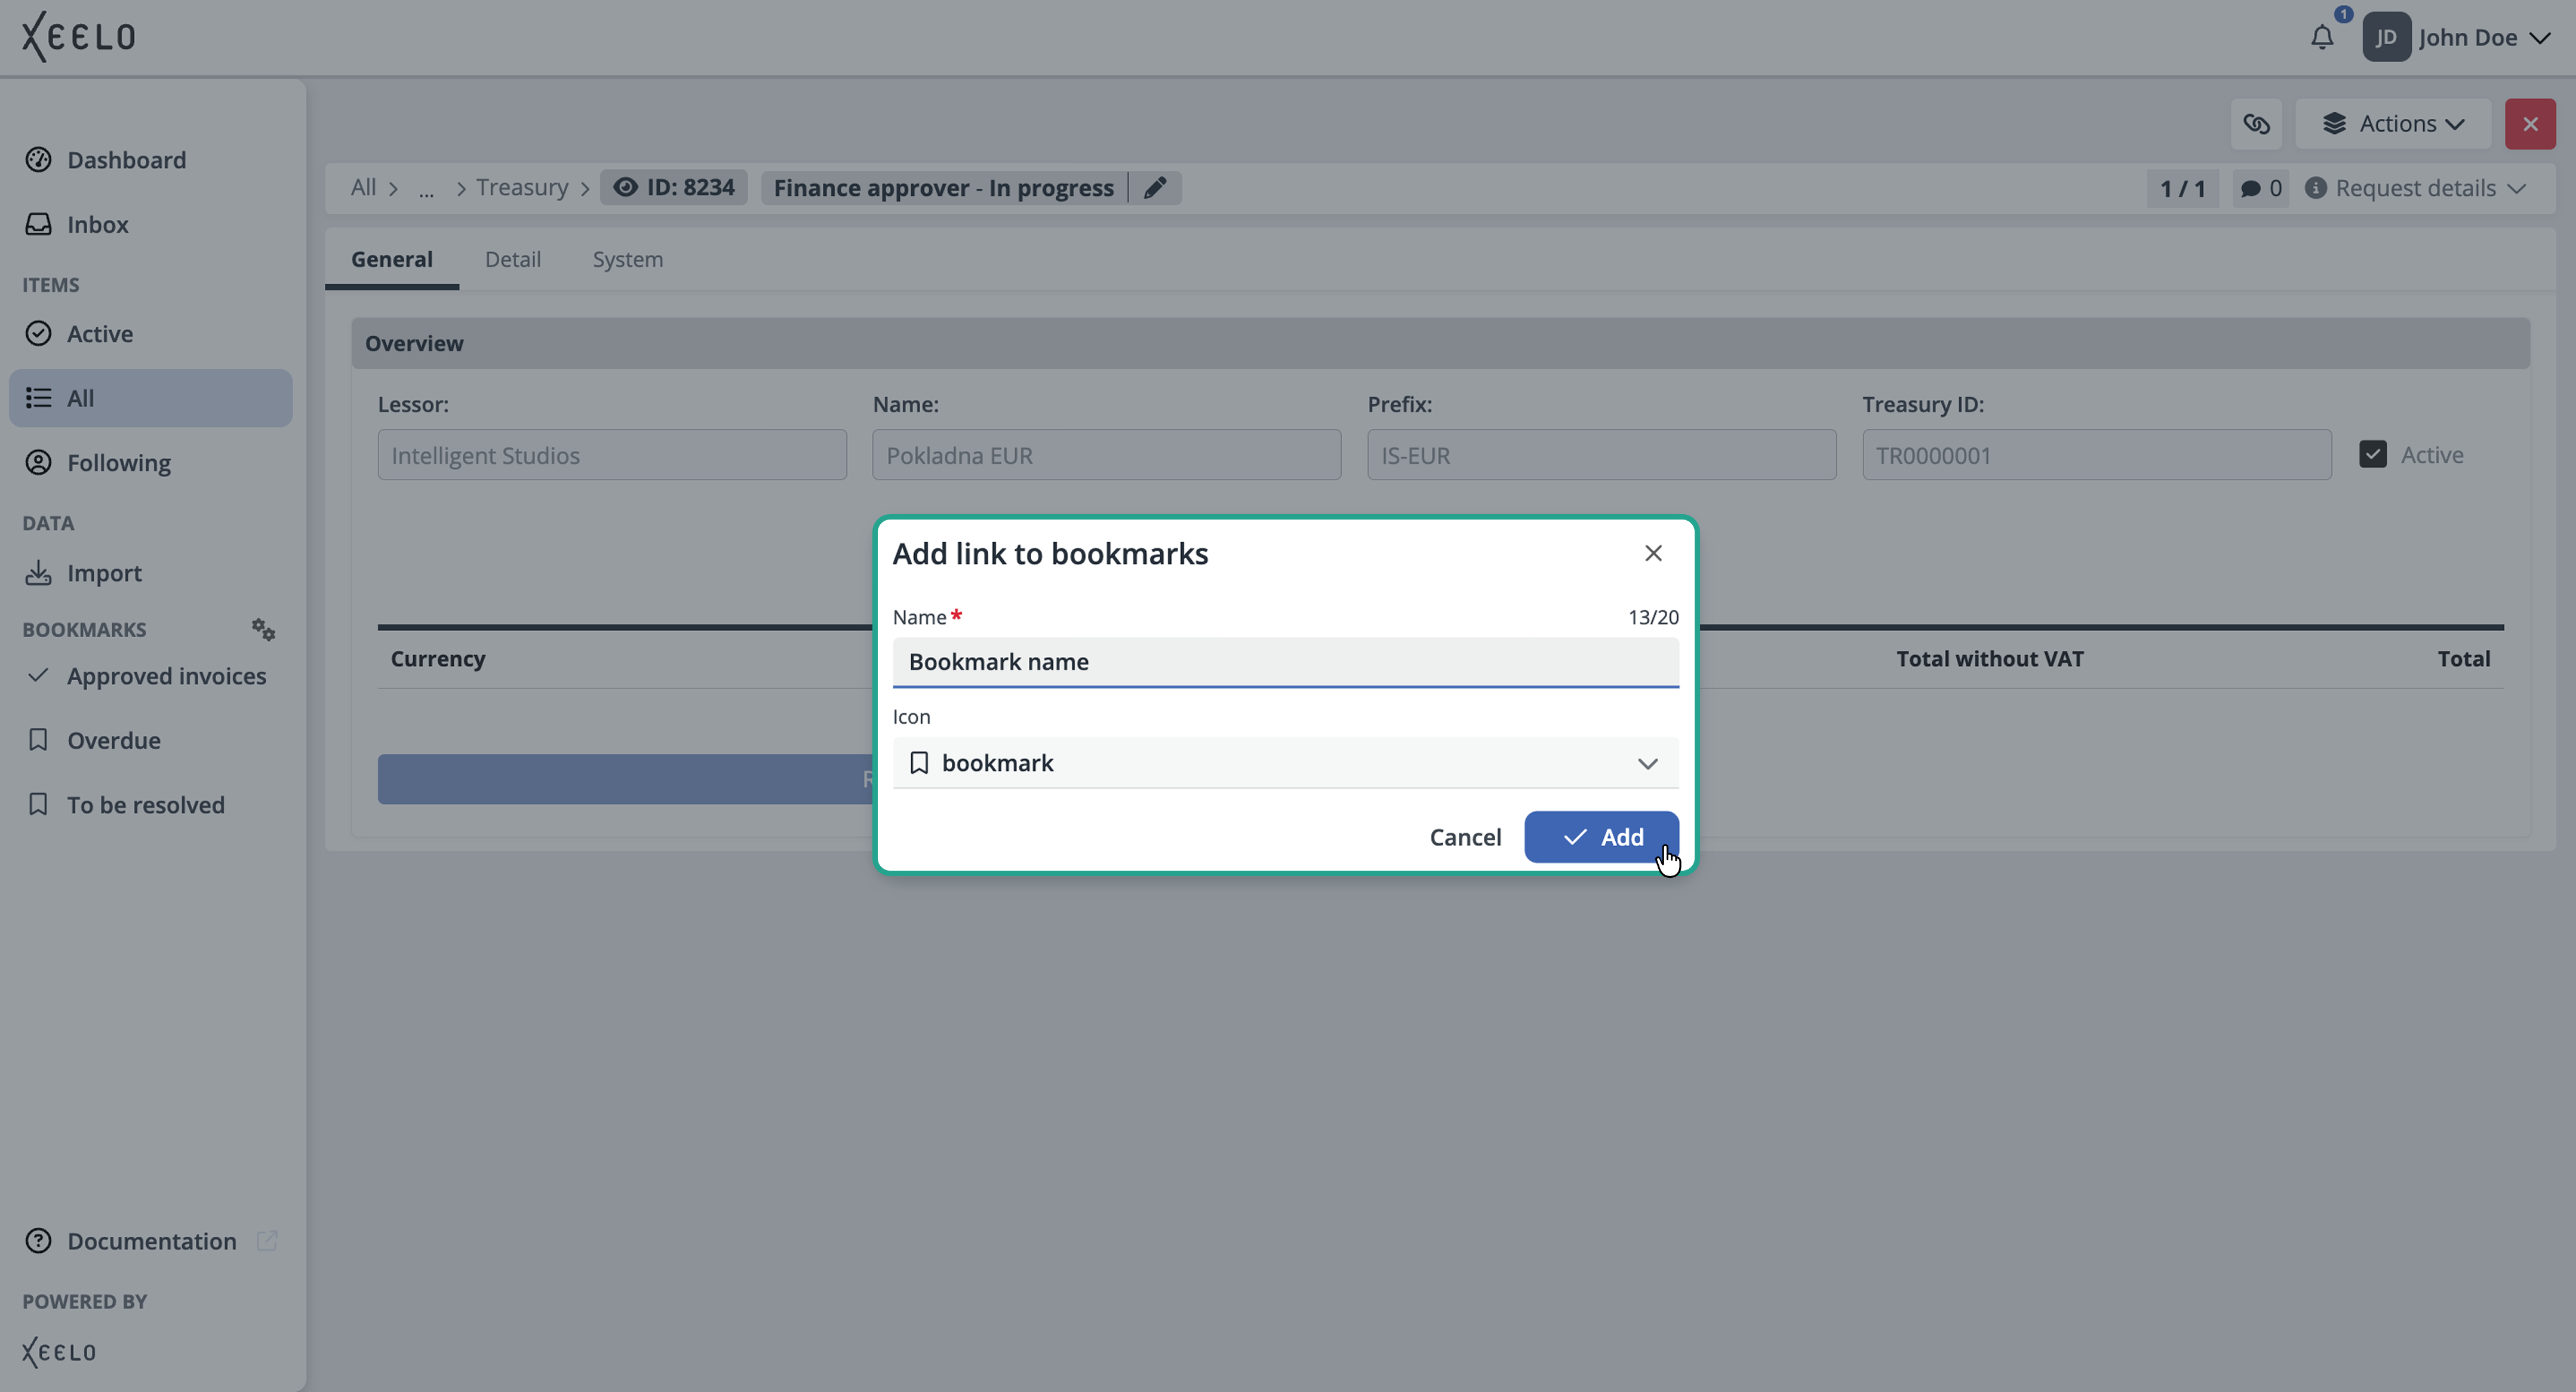Click the Overdue bookmark icon
This screenshot has height=1392, width=2576.
click(38, 740)
